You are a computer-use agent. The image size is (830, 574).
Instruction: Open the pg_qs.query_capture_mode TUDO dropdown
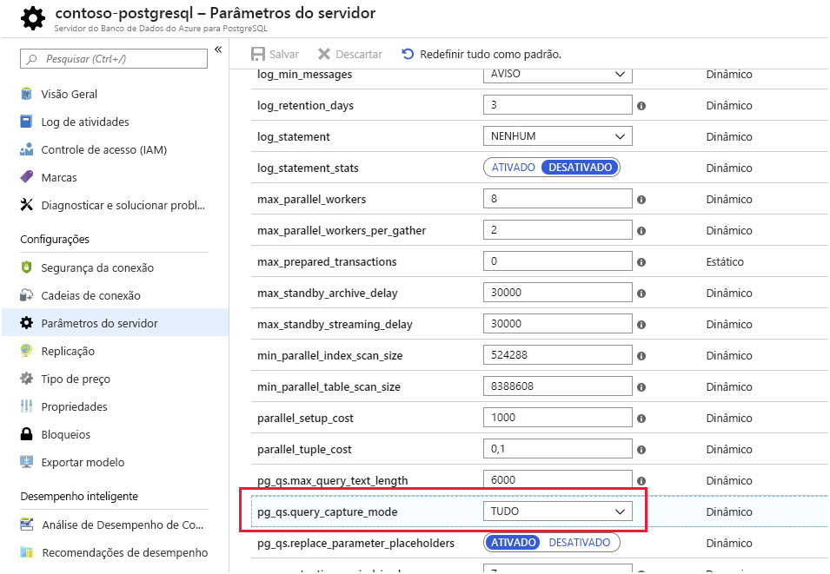[557, 511]
